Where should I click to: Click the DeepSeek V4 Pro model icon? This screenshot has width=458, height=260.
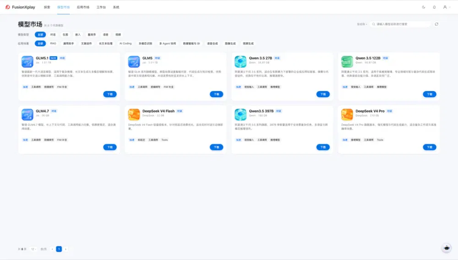(x=347, y=114)
